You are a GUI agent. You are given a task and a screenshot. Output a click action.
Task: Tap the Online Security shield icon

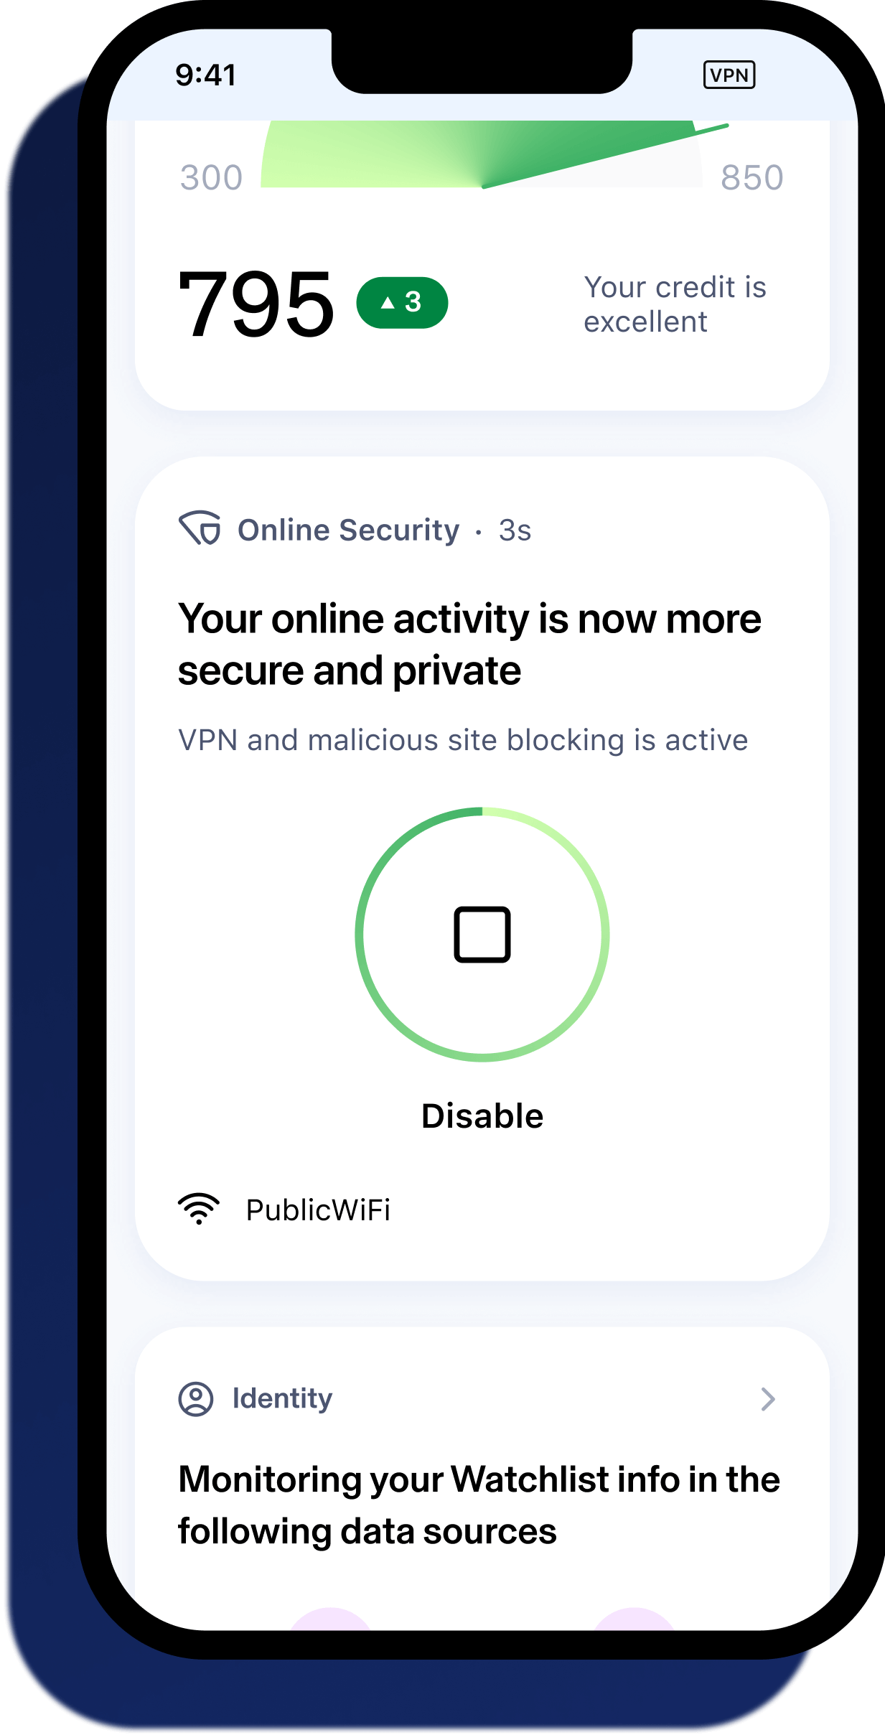tap(200, 528)
